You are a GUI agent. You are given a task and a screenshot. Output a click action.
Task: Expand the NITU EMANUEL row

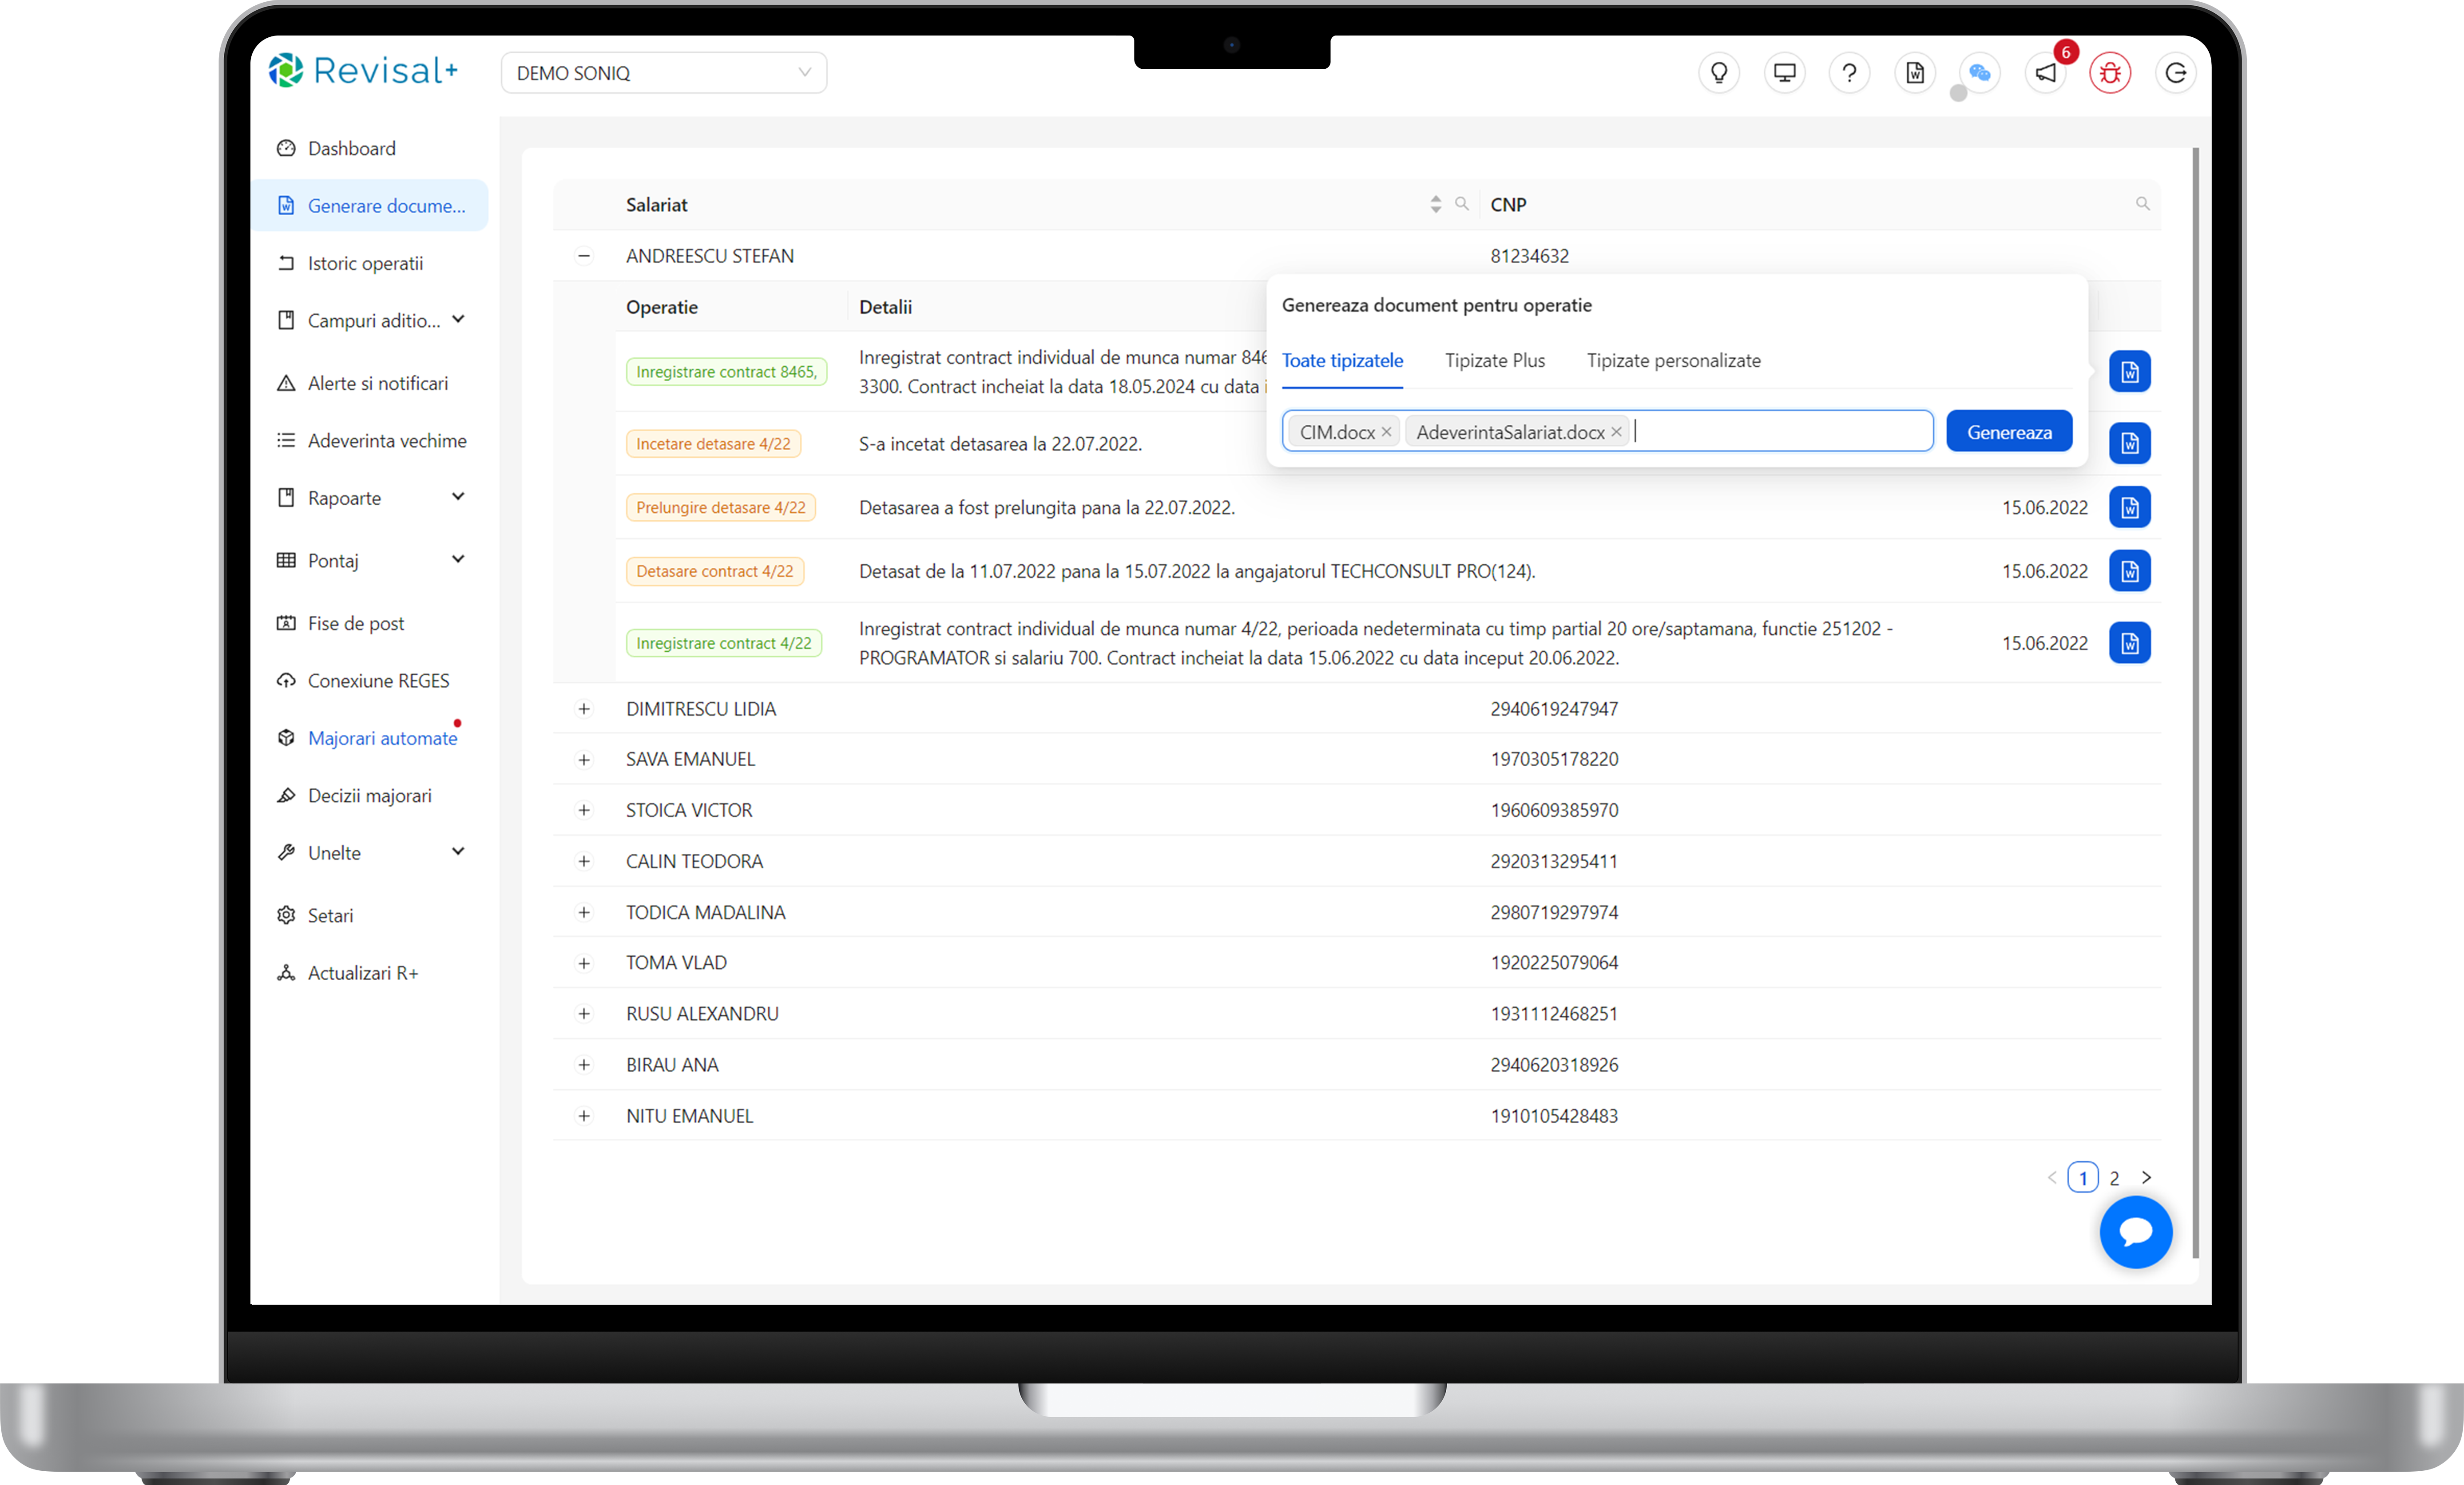(584, 1116)
